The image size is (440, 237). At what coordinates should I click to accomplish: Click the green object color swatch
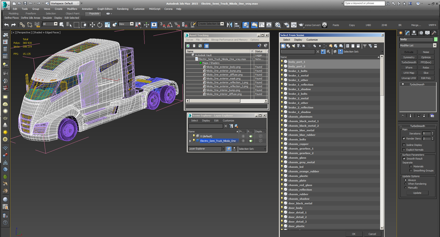click(436, 39)
